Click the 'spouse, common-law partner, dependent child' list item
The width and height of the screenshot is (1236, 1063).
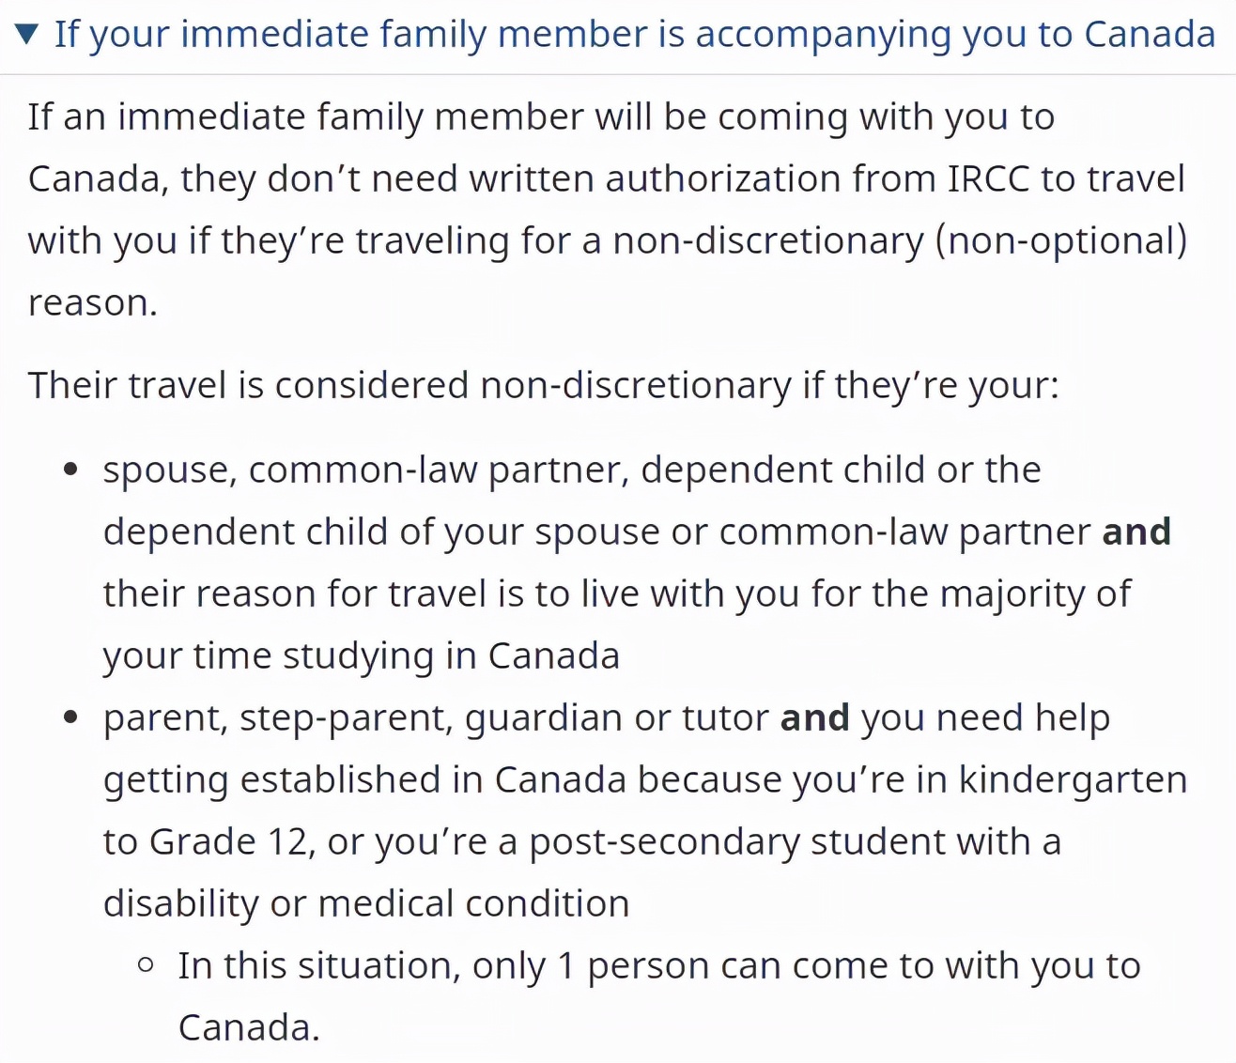pos(571,470)
